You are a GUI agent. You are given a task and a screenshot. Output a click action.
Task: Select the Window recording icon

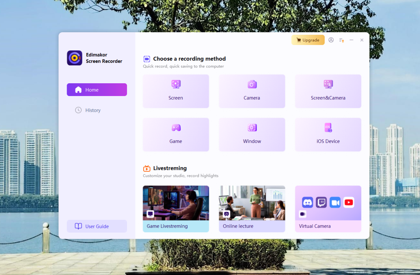pyautogui.click(x=252, y=128)
